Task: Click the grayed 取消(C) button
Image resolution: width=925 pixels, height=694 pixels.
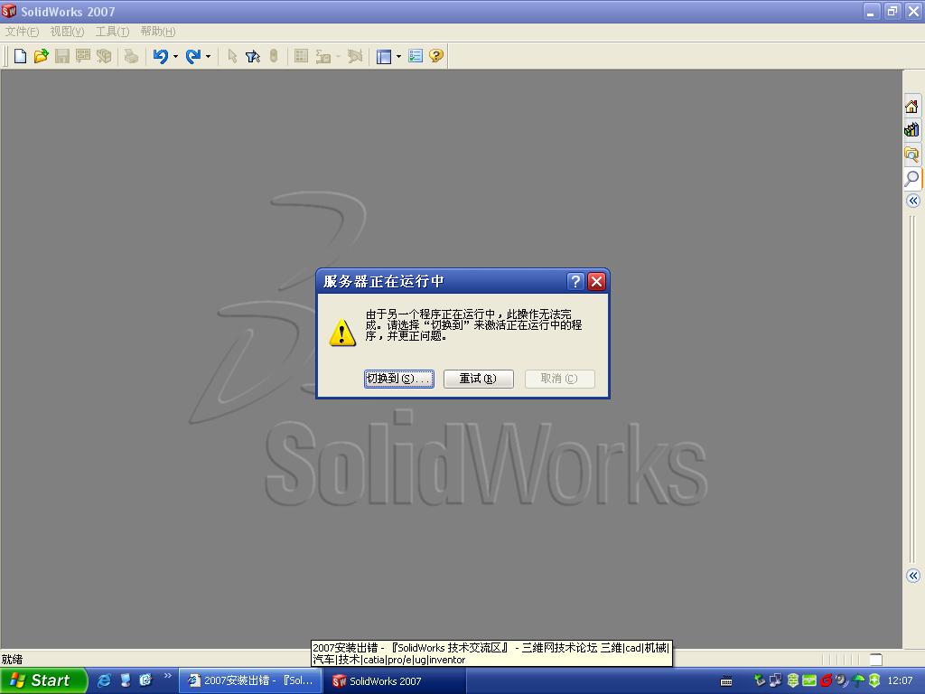Action: [559, 379]
